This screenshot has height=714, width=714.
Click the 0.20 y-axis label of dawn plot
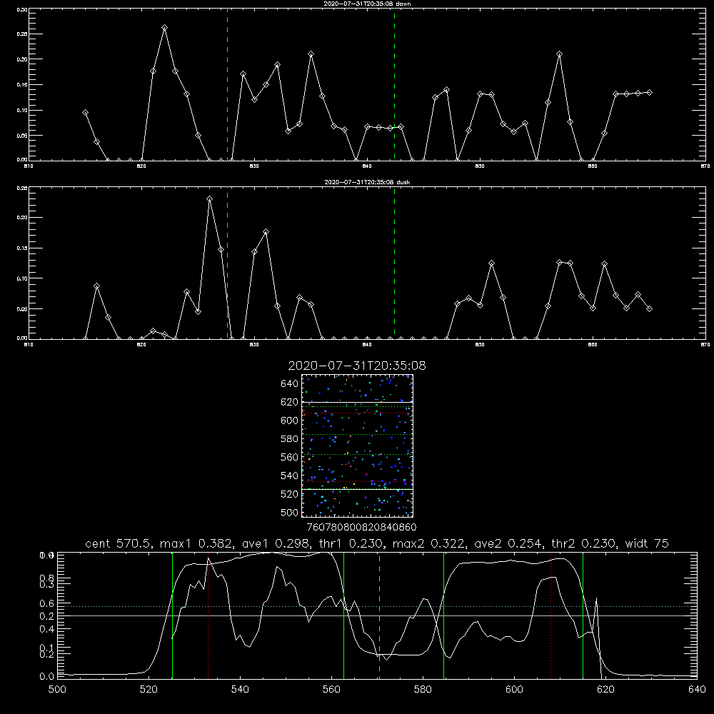click(x=23, y=59)
